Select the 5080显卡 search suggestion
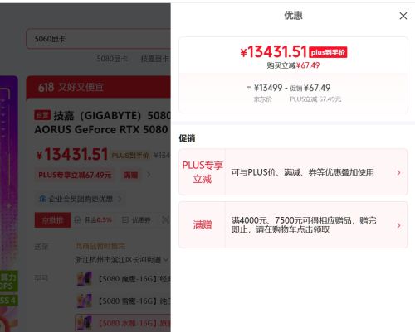The width and height of the screenshot is (415, 332). point(112,59)
